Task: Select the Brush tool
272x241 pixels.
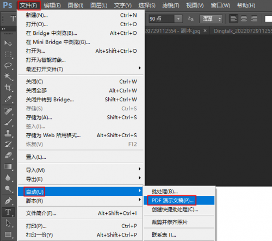Action: (x=8, y=122)
